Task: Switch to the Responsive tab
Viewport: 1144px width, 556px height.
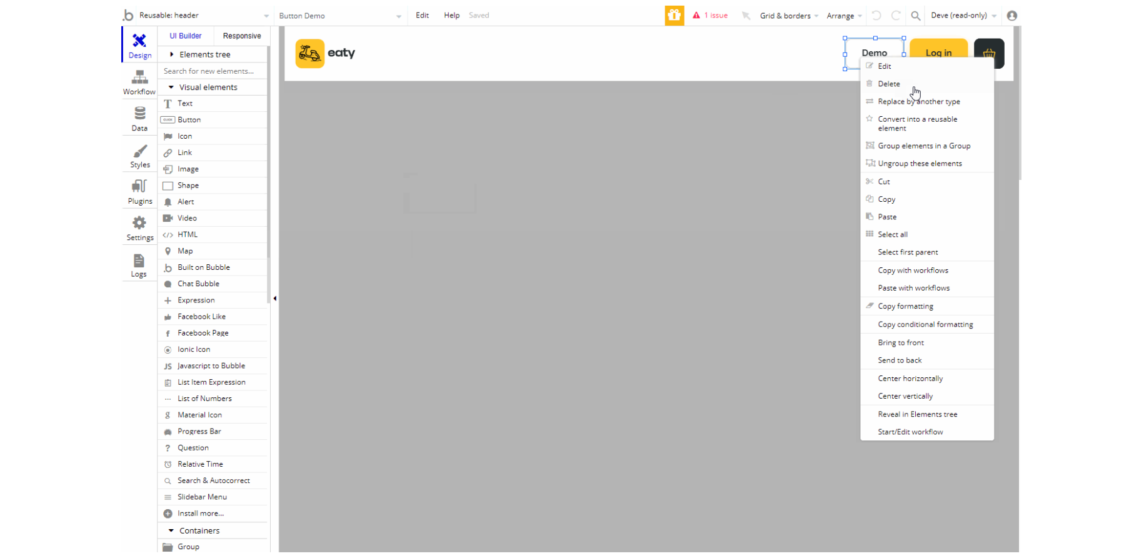Action: click(x=242, y=36)
